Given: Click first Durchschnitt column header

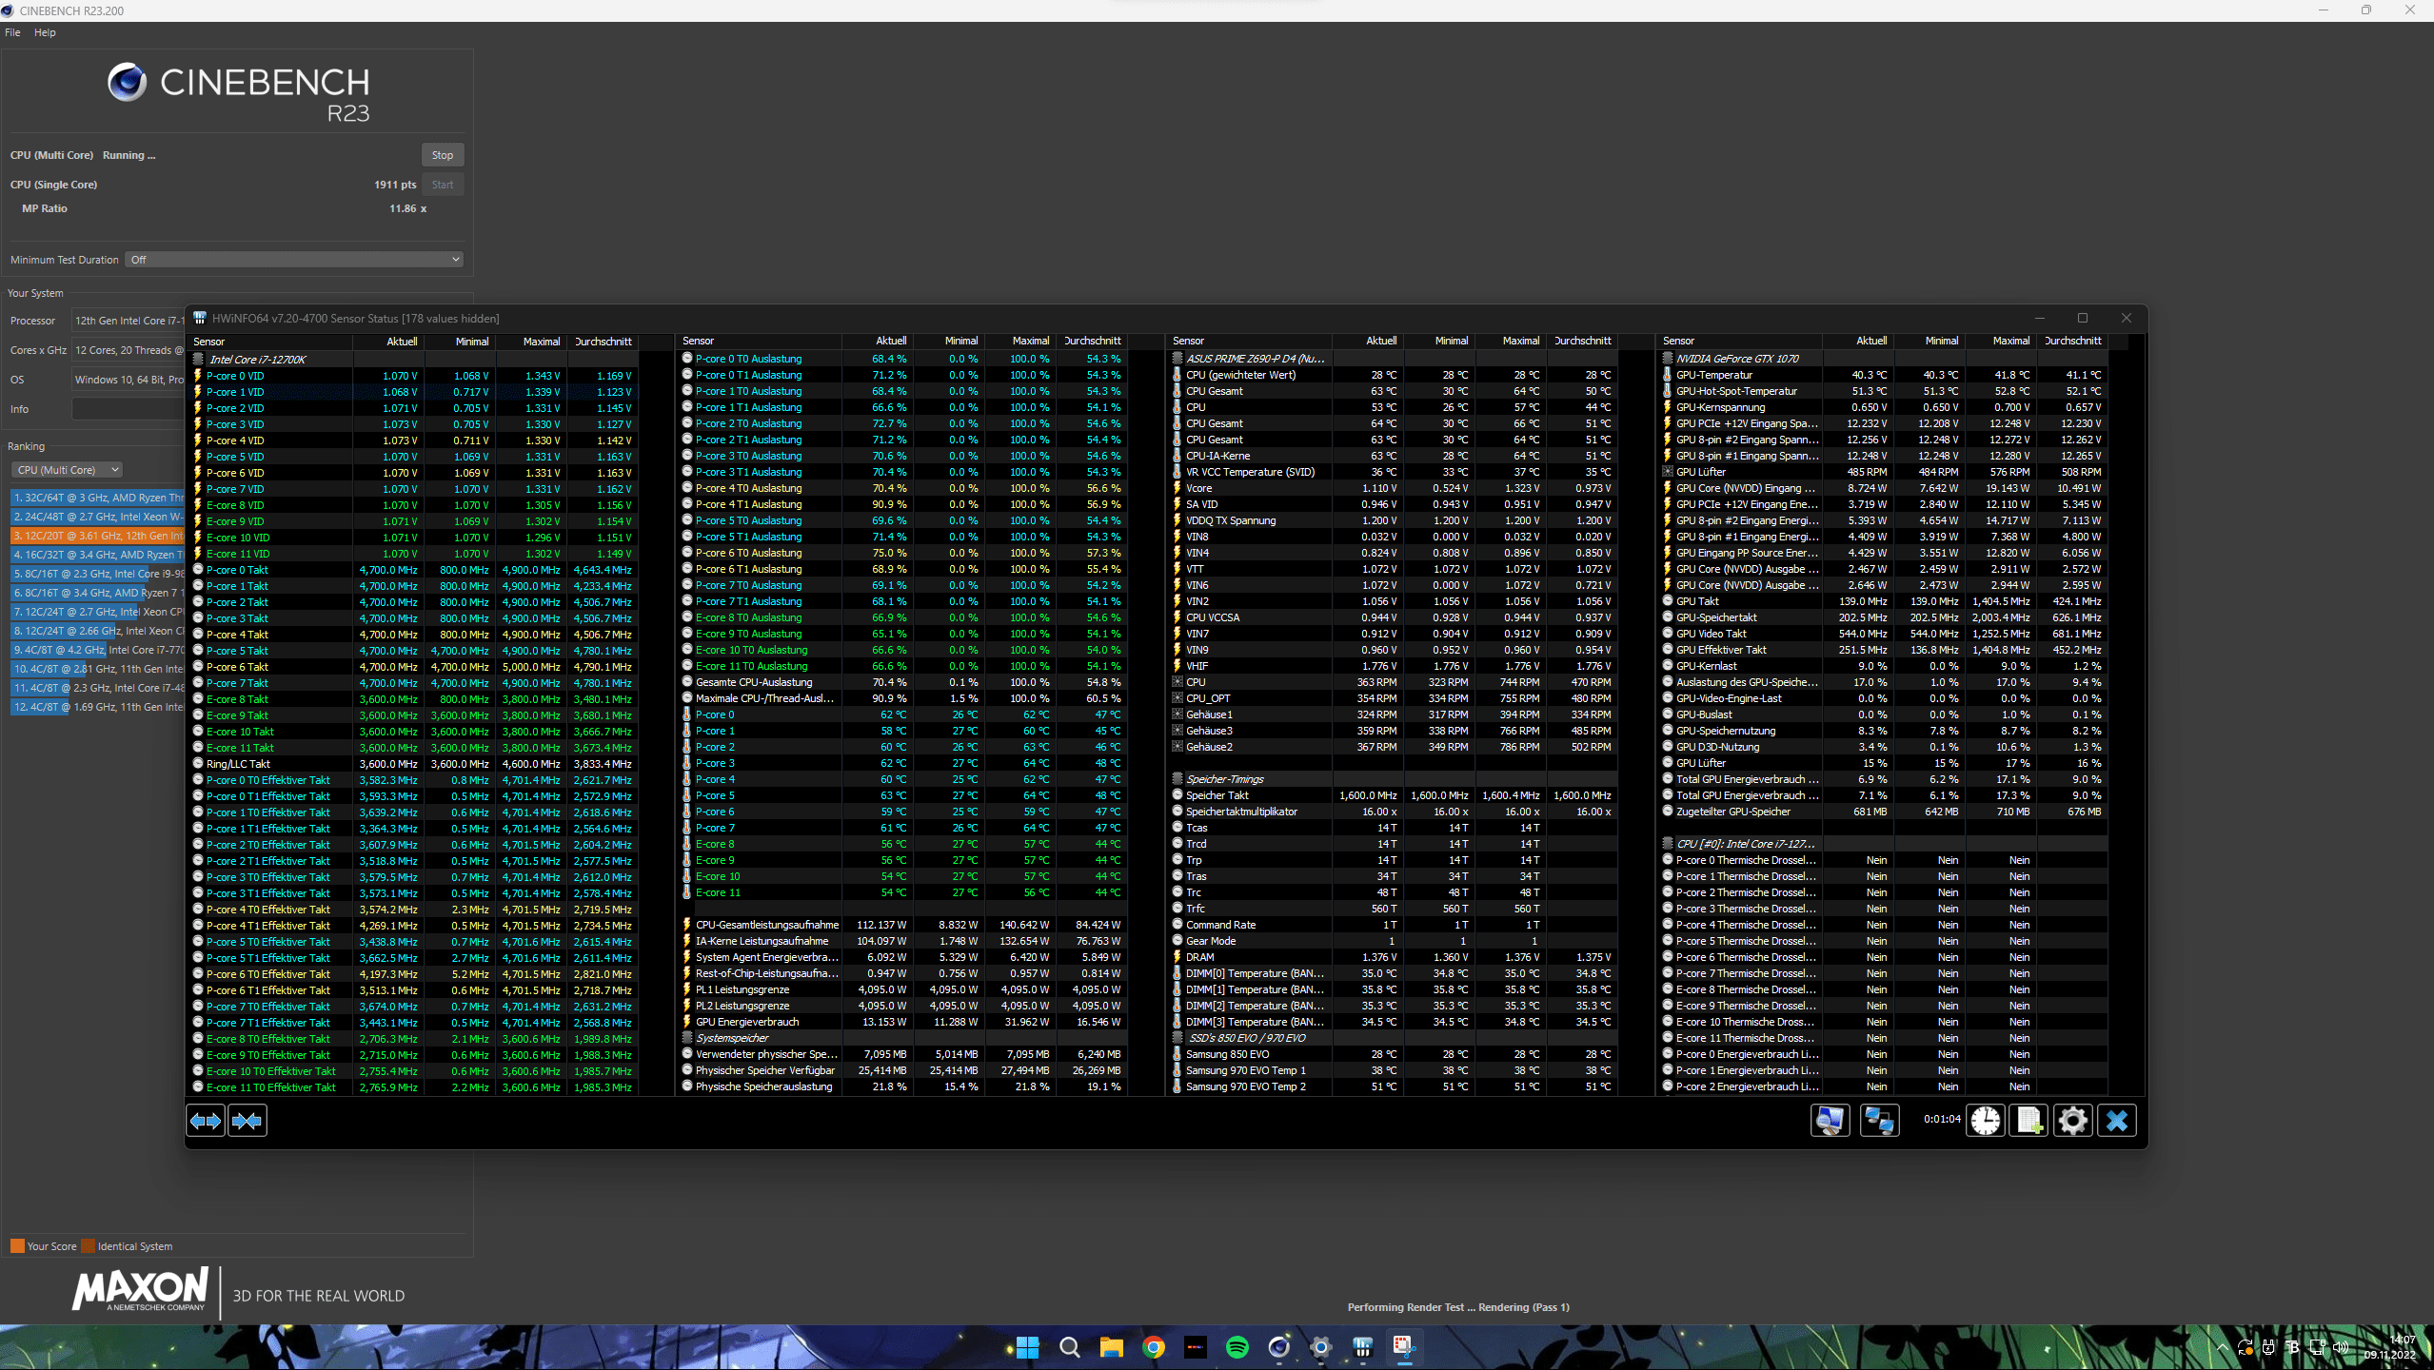Looking at the screenshot, I should coord(603,342).
